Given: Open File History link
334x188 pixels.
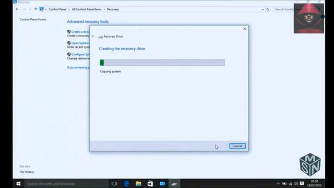Looking at the screenshot, I should pos(27,172).
